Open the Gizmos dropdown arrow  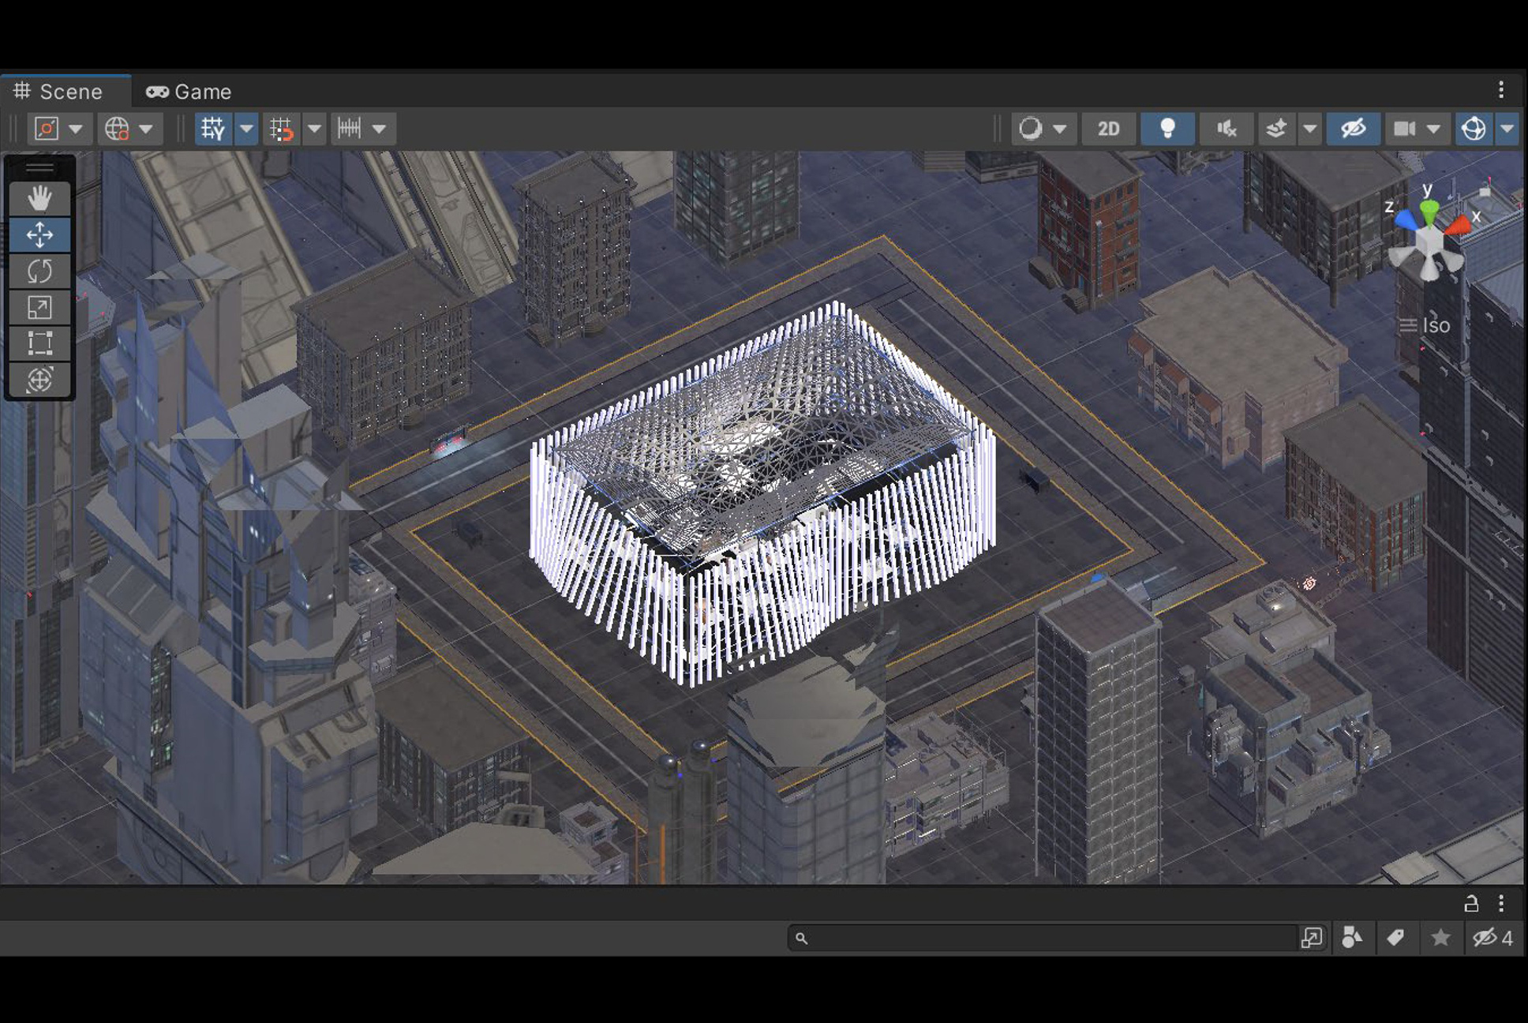1507,129
